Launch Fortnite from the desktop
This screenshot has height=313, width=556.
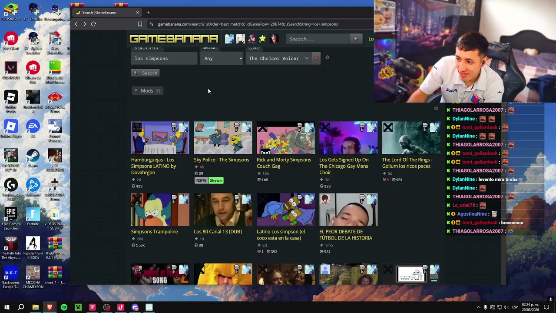pos(33,216)
